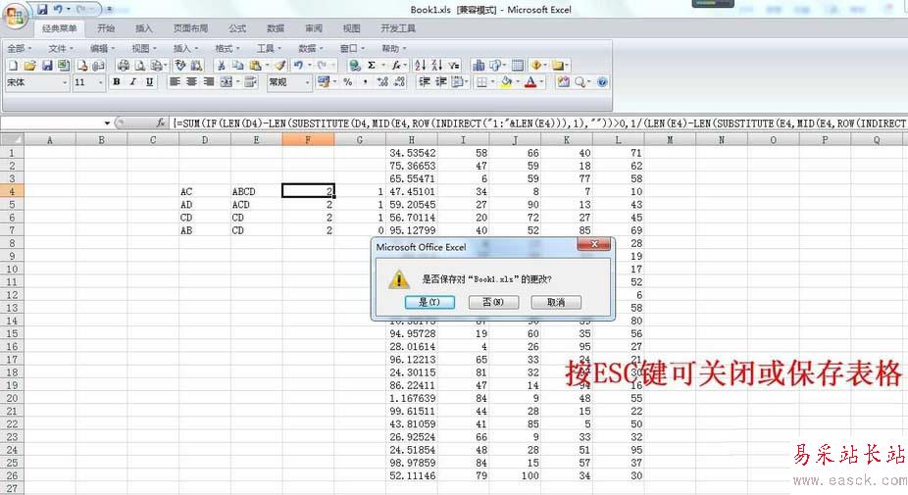The width and height of the screenshot is (908, 495).
Task: Open the Fill Color bucket swatch
Action: coord(506,82)
